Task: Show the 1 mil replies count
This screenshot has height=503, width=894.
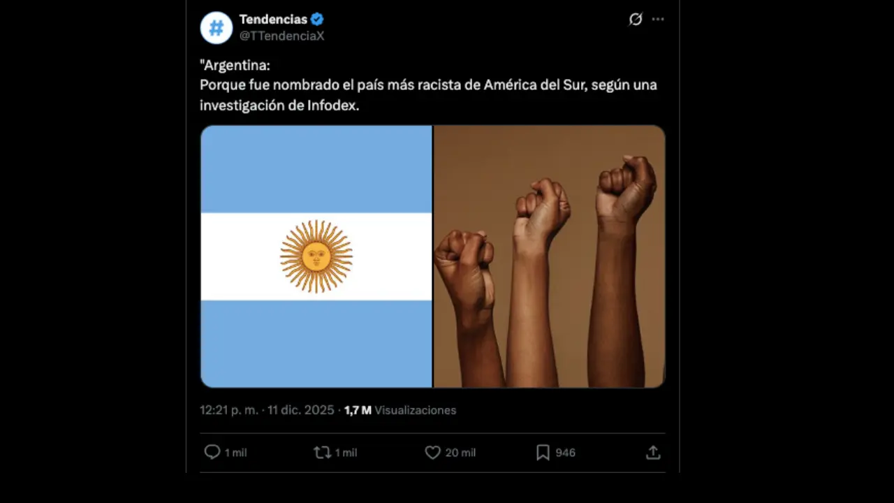Action: pos(236,453)
